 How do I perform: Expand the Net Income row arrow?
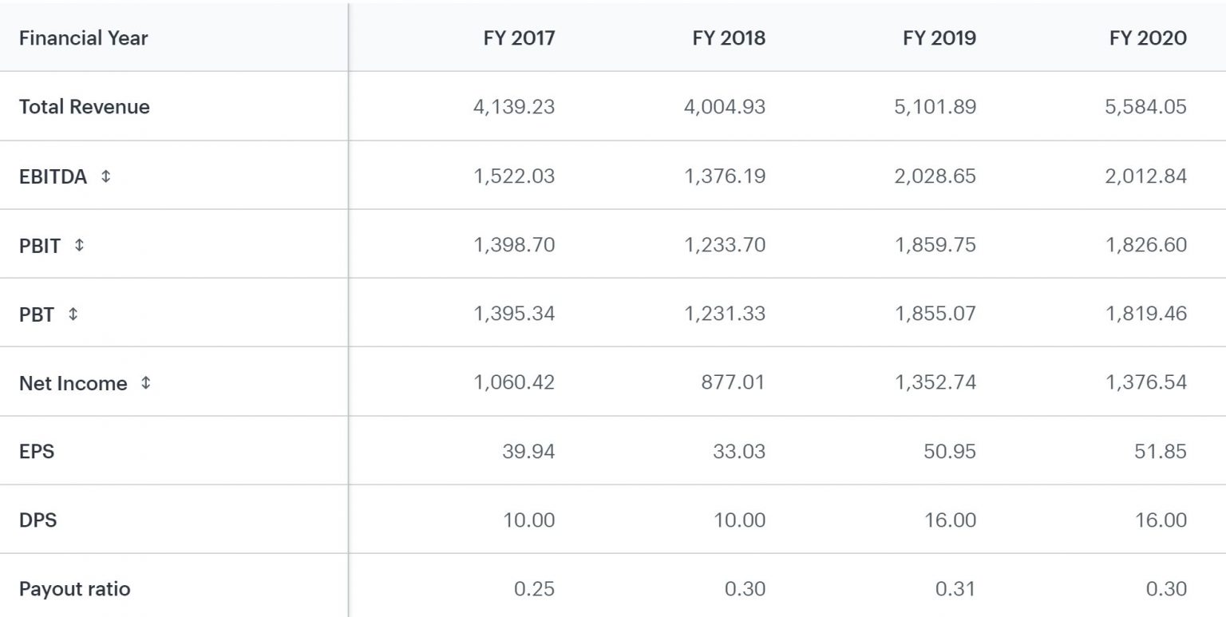145,383
